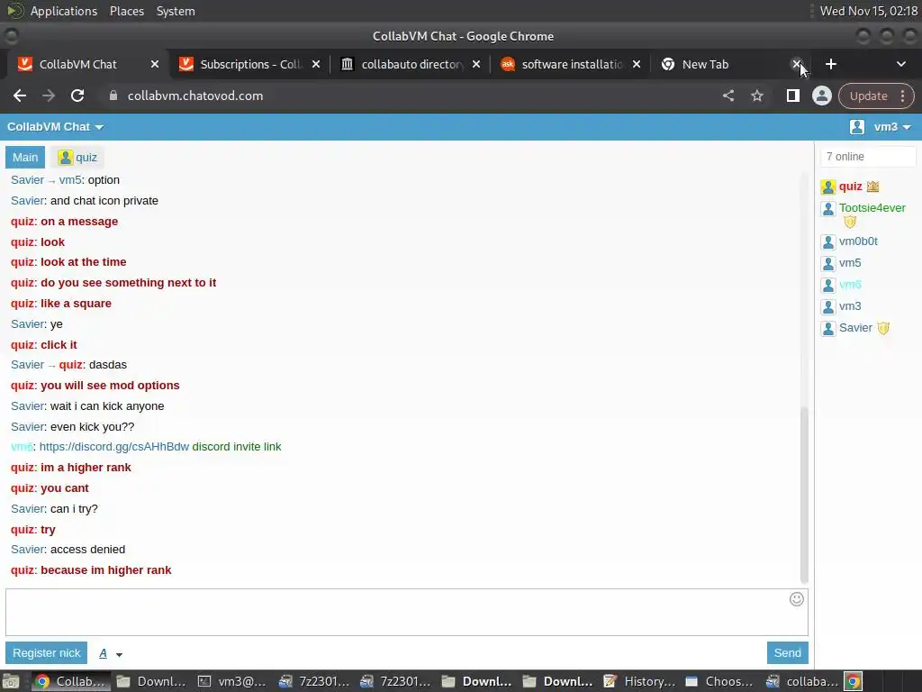Screen dimensions: 922x692
Task: Click the browser back arrow
Action: coord(20,96)
